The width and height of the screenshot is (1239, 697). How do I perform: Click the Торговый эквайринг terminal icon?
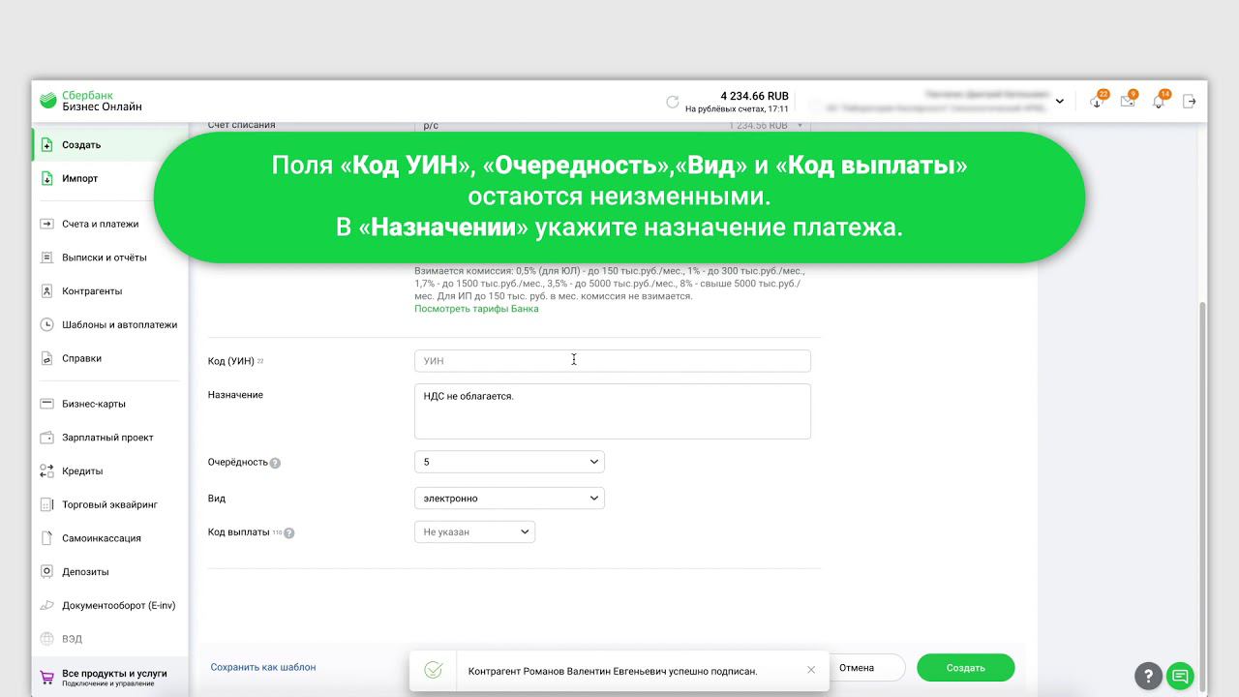46,504
